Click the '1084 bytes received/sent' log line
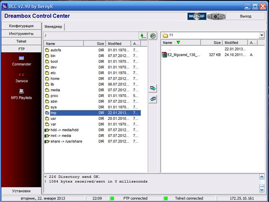The image size is (269, 202). click(96, 181)
